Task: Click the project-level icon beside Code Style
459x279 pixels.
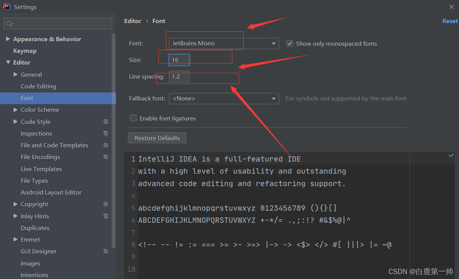Action: (106, 122)
